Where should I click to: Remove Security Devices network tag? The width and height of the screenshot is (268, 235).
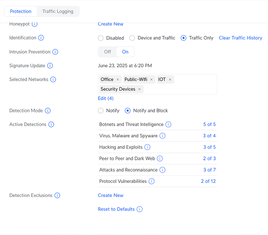click(140, 89)
